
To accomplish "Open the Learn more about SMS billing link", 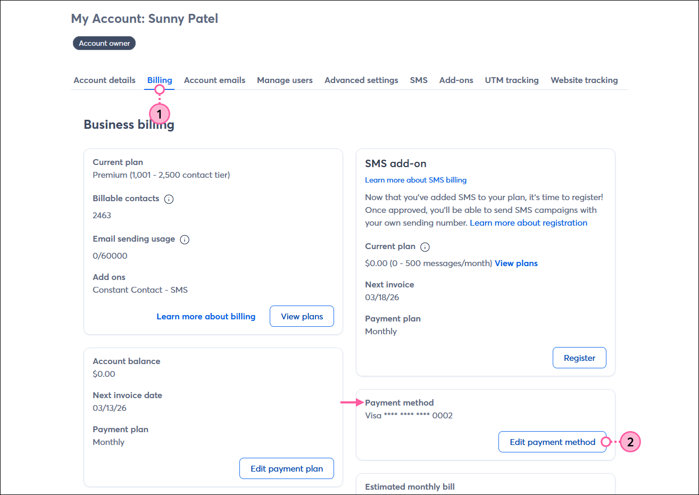I will click(x=415, y=180).
